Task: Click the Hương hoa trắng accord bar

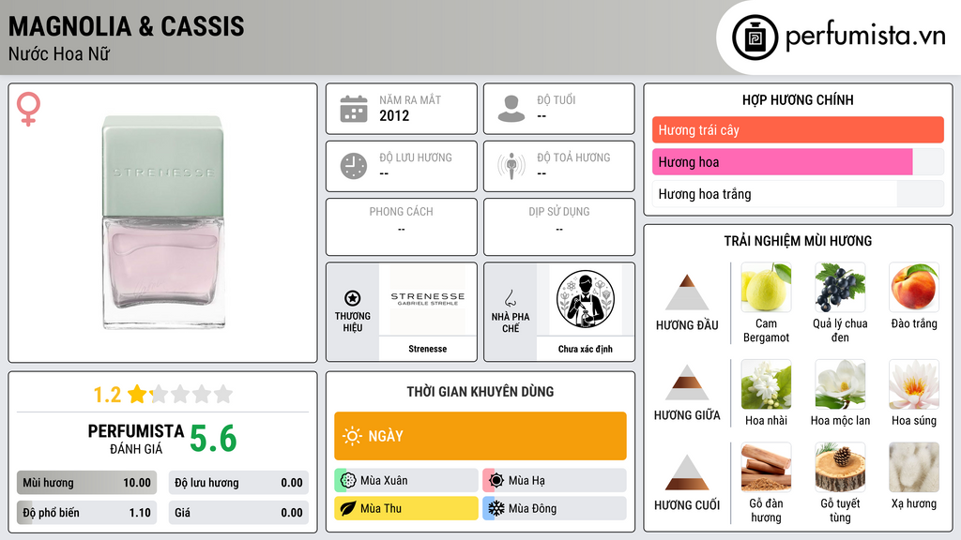Action: (x=798, y=194)
